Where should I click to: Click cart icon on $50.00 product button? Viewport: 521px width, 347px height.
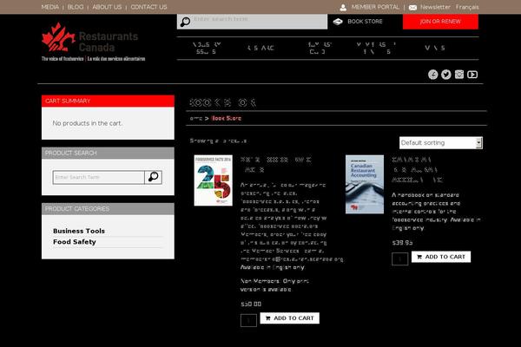pyautogui.click(x=267, y=318)
